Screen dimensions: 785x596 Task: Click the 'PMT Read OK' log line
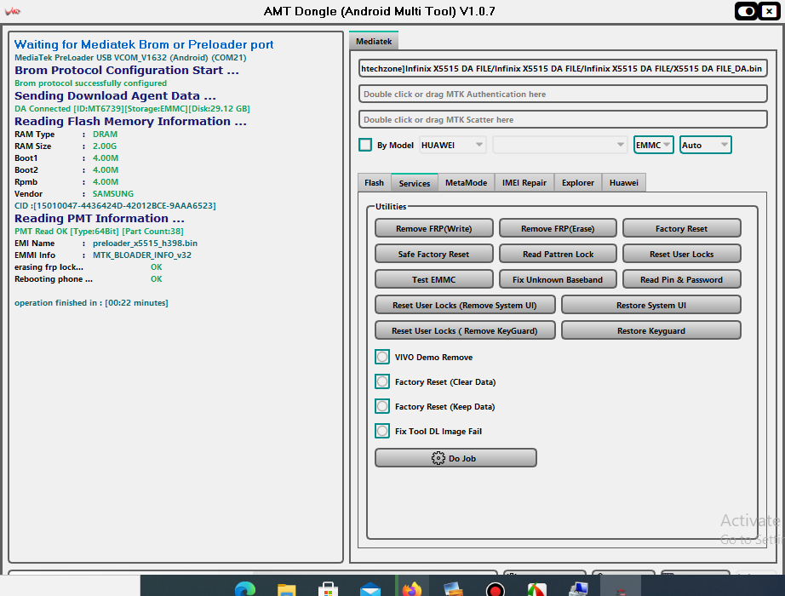pyautogui.click(x=99, y=231)
